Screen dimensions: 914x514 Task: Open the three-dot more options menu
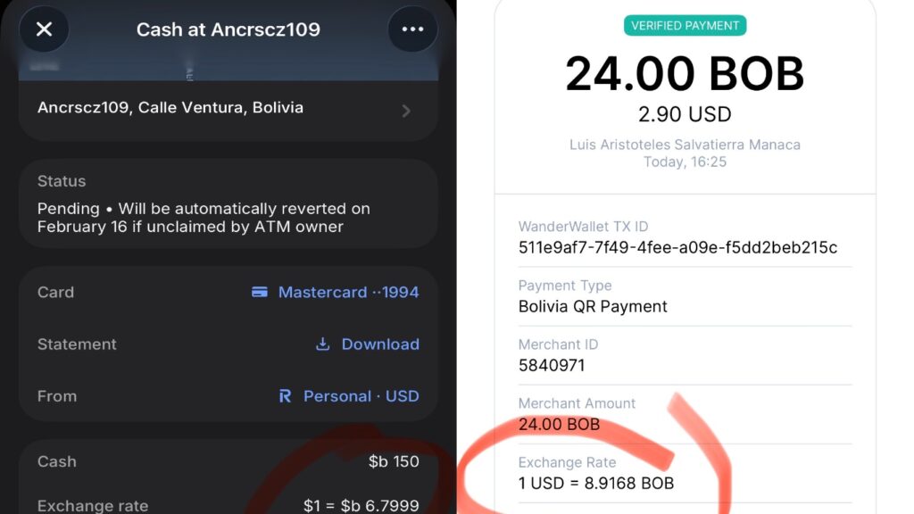[412, 29]
